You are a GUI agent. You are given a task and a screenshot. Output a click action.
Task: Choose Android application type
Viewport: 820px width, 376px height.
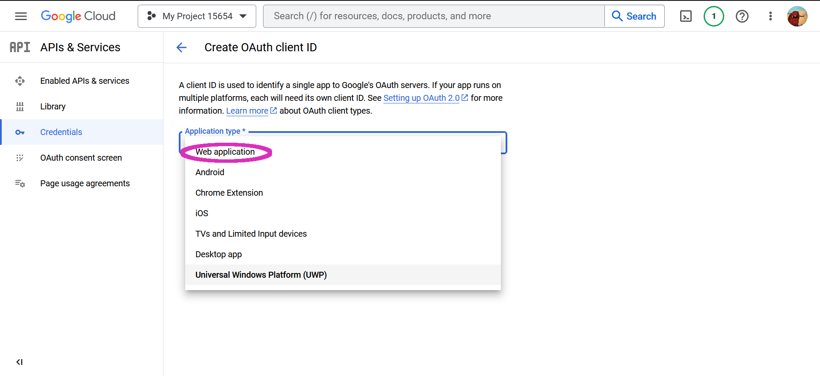(x=343, y=172)
